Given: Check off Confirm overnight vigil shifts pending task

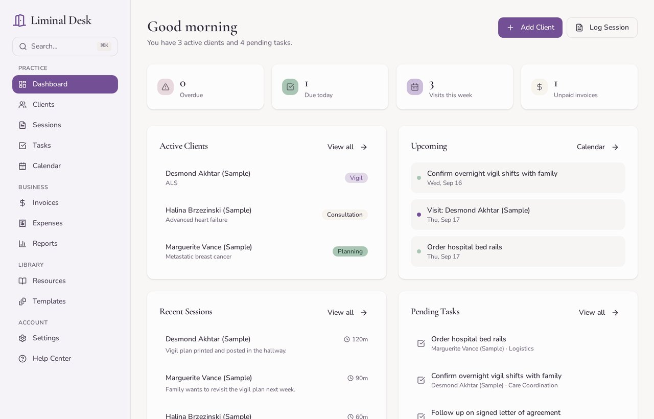Looking at the screenshot, I should pyautogui.click(x=421, y=380).
